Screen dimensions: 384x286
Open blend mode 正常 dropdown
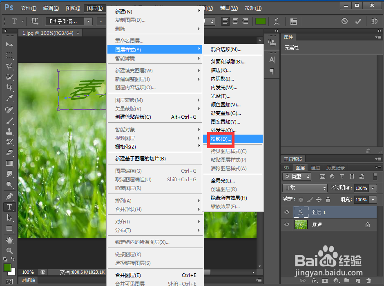click(305, 188)
